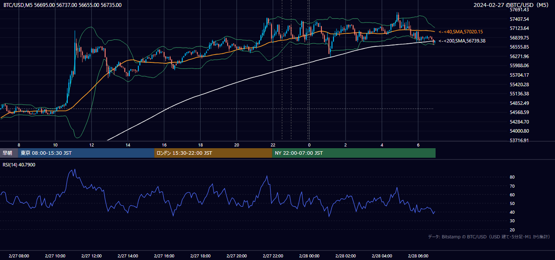Image resolution: width=555 pixels, height=260 pixels.
Task: Click the 2/27 08:00 date label
Action: pos(19,256)
